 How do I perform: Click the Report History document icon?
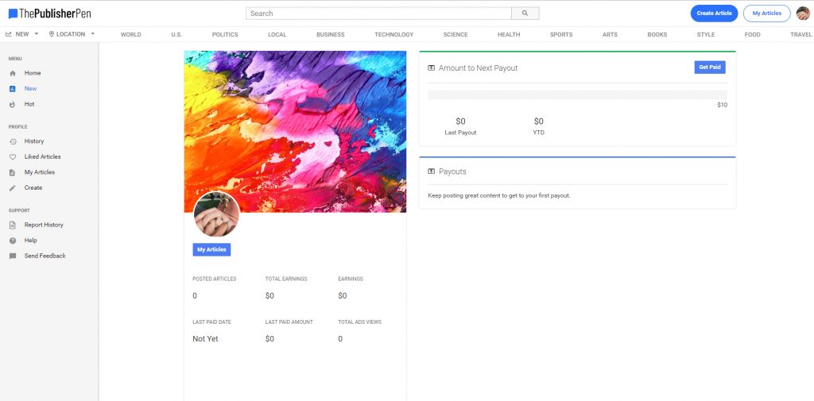(x=13, y=226)
